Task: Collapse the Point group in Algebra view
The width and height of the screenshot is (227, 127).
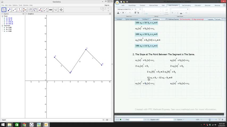Action: click(2, 16)
